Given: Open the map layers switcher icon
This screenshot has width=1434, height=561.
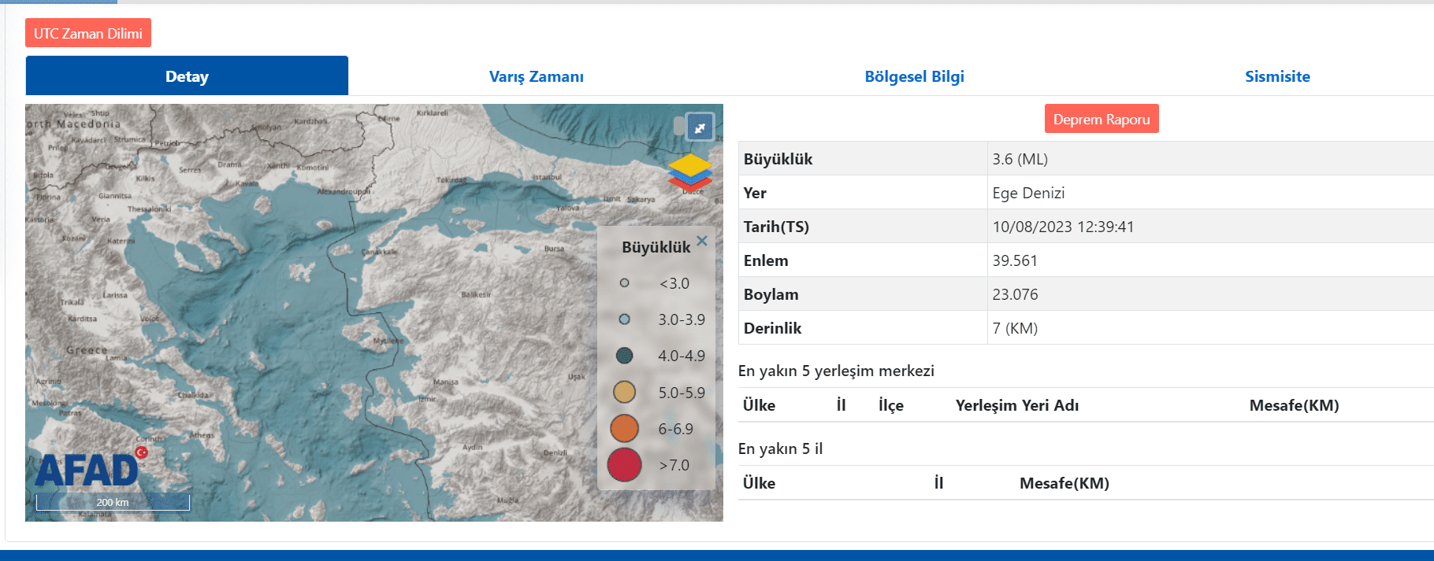Looking at the screenshot, I should 690,173.
